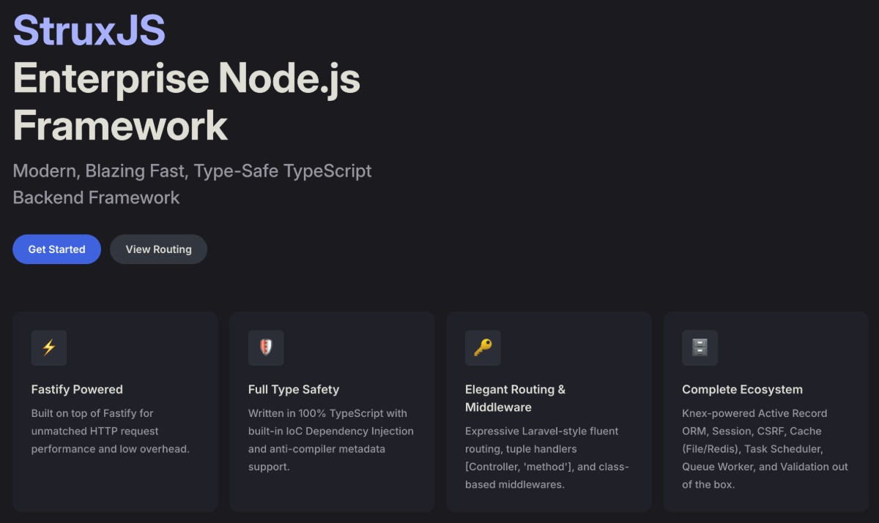Click the Written in 100% TypeScript description

click(331, 440)
